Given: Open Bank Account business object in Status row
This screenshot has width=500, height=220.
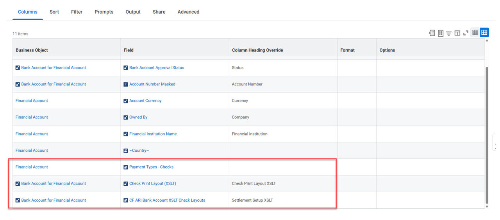Looking at the screenshot, I should pyautogui.click(x=54, y=67).
